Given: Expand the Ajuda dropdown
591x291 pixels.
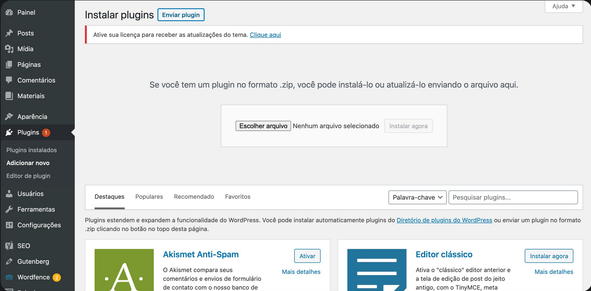Looking at the screenshot, I should tap(564, 6).
